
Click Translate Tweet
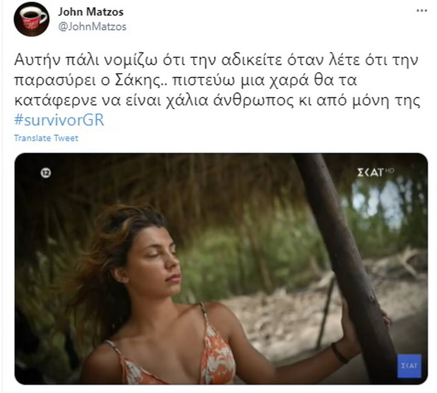click(x=46, y=138)
